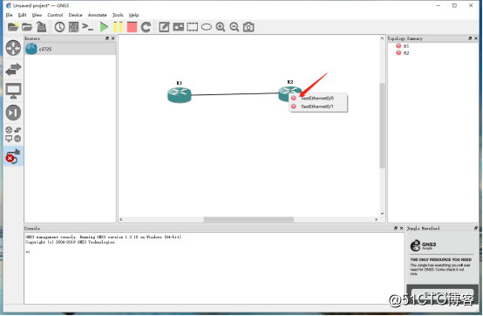The image size is (483, 316).
Task: Open the File menu
Action: click(x=10, y=15)
